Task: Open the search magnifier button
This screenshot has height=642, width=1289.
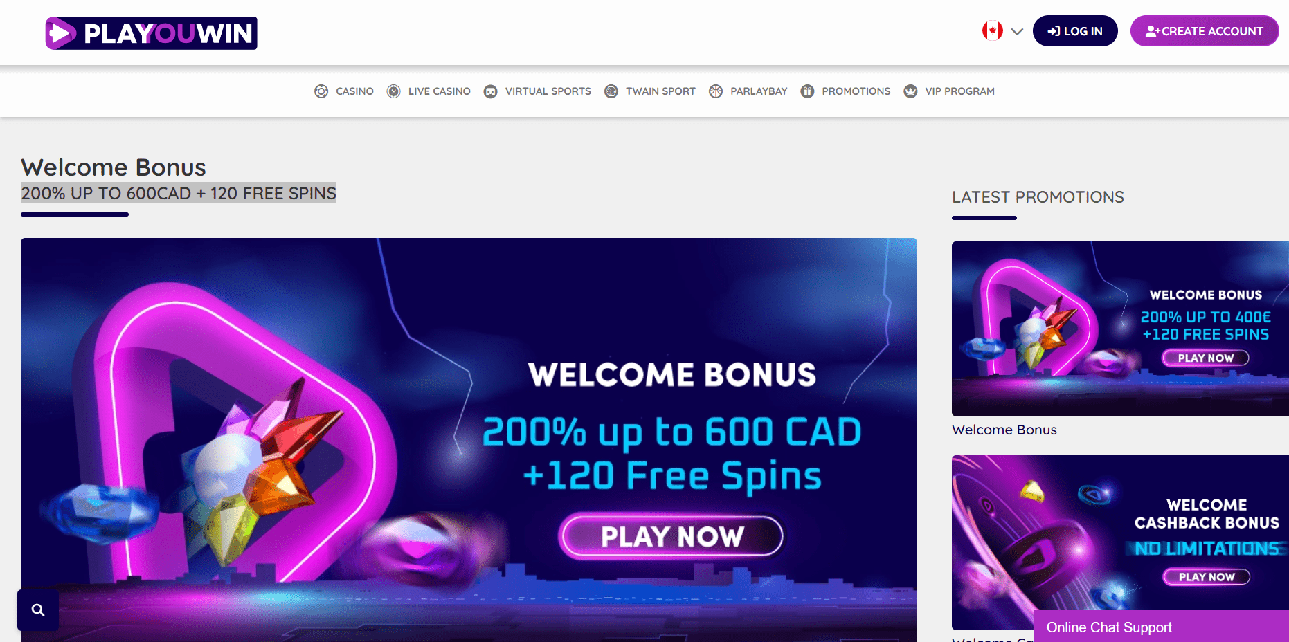Action: coord(38,609)
